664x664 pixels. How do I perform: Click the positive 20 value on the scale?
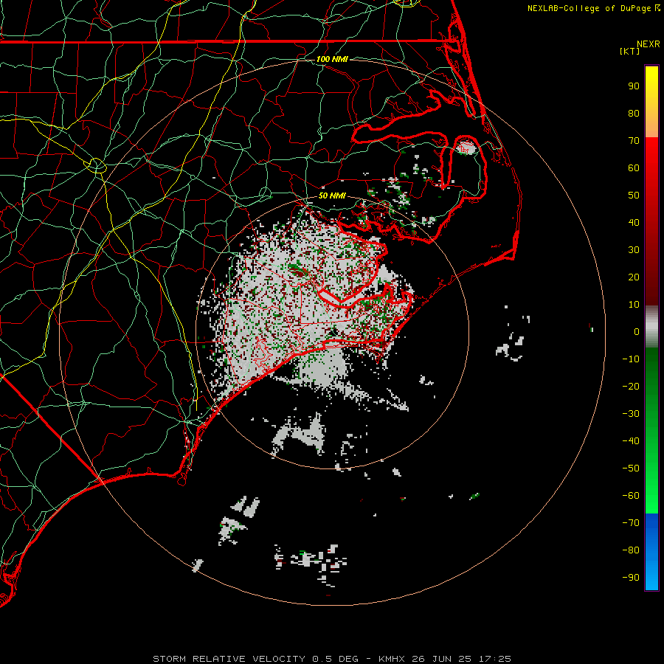pos(634,277)
